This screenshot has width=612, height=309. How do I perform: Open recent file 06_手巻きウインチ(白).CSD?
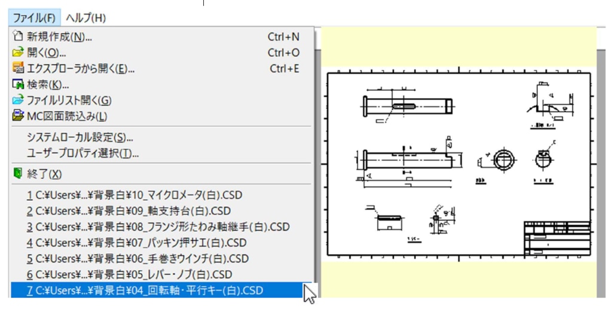161,259
